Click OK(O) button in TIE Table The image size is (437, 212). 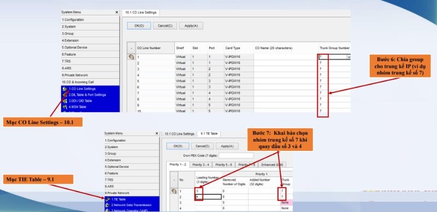[178, 146]
